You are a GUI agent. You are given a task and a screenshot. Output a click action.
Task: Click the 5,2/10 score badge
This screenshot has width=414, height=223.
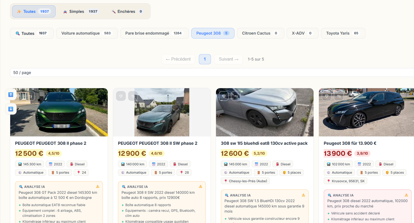259,154
